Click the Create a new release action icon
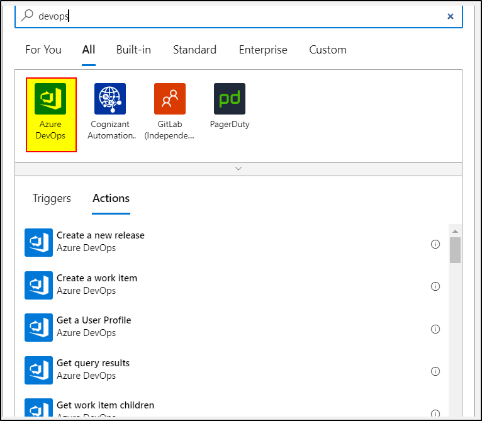482x421 pixels. 39,242
